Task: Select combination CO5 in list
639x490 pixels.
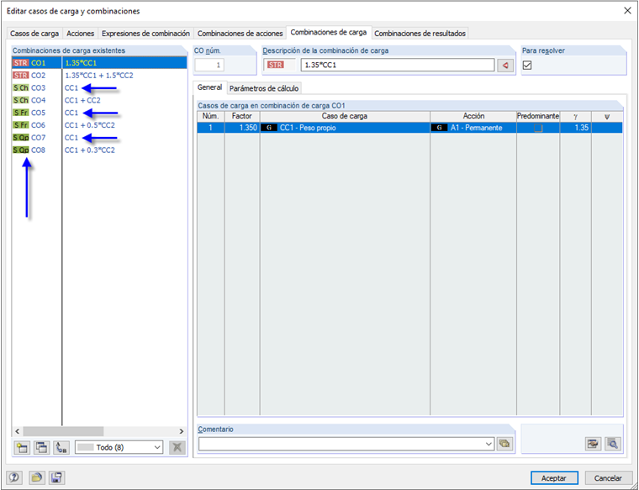Action: tap(99, 113)
